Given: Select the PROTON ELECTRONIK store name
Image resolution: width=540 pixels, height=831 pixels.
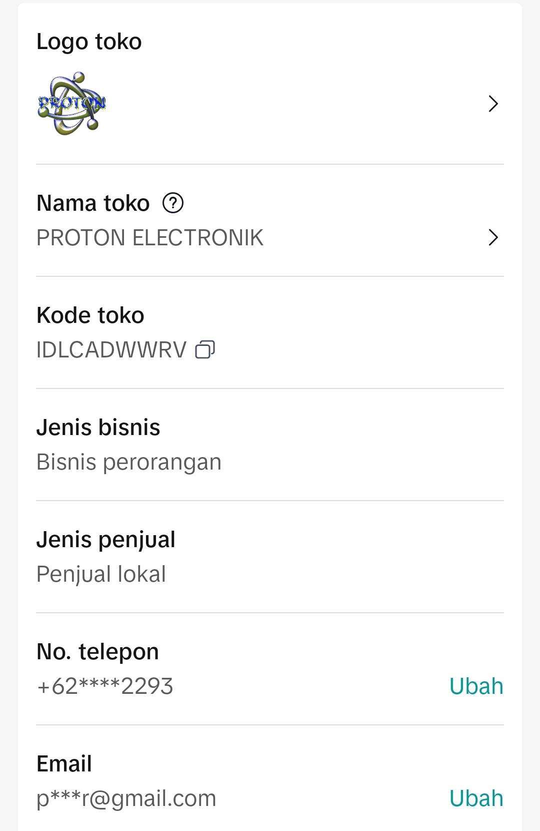Looking at the screenshot, I should [150, 238].
